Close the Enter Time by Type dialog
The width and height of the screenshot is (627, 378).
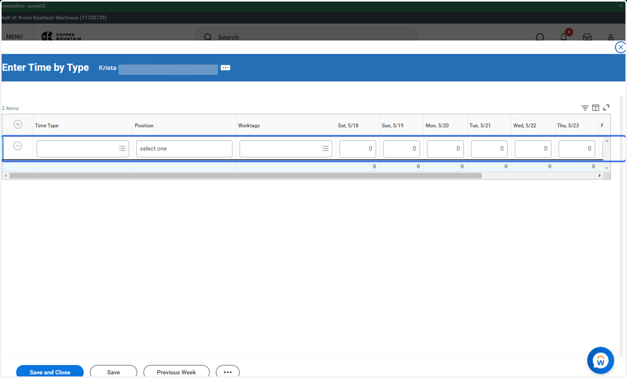click(x=620, y=48)
